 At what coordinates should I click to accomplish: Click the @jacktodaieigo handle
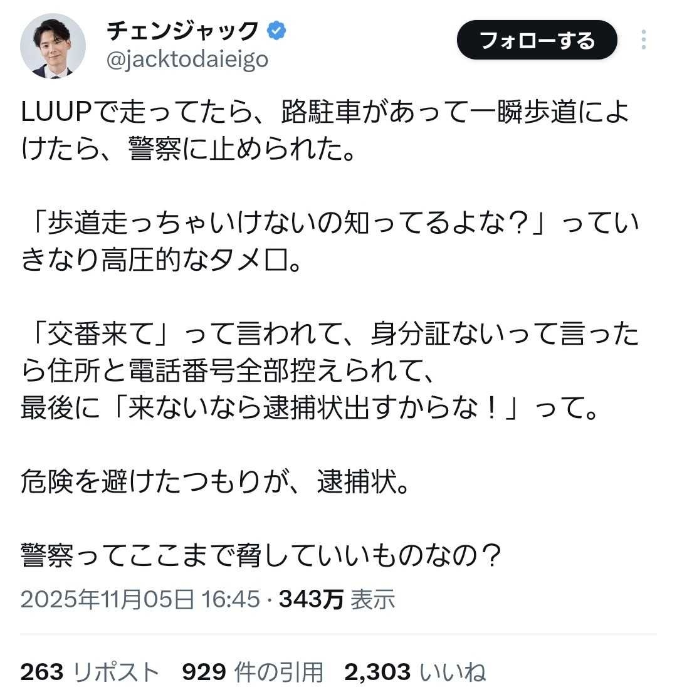coord(187,59)
